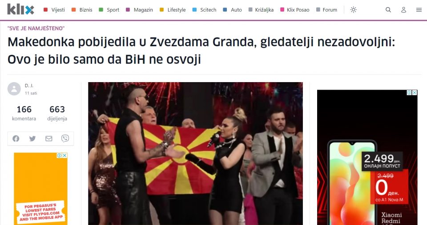This screenshot has height=225, width=427.
Task: Open the search magnifier icon
Action: (388, 10)
